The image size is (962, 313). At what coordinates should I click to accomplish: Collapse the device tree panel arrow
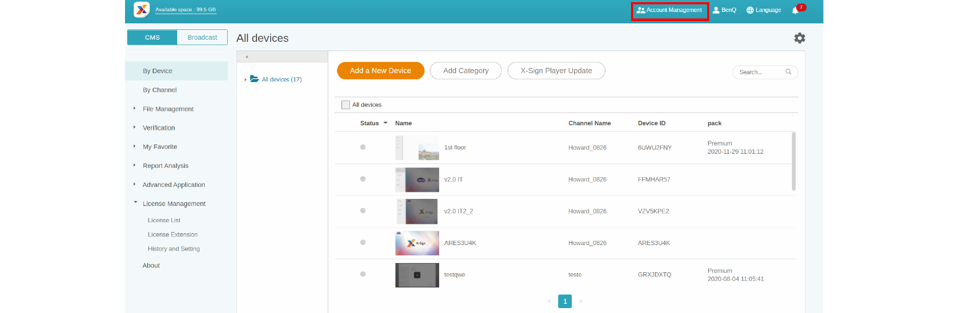click(247, 57)
